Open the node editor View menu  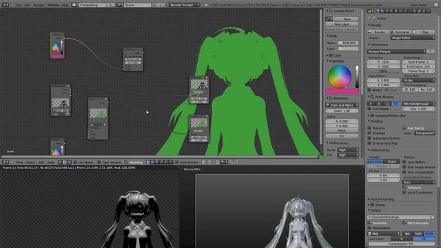point(19,163)
